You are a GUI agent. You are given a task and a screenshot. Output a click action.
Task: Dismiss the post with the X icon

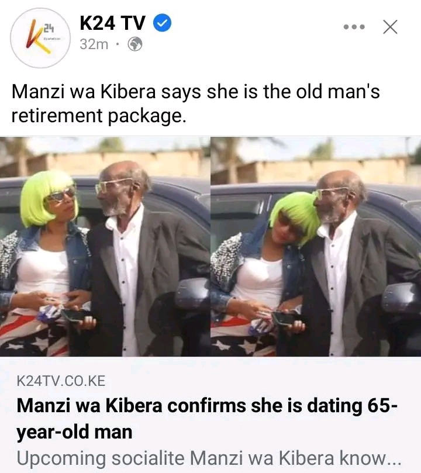(391, 27)
